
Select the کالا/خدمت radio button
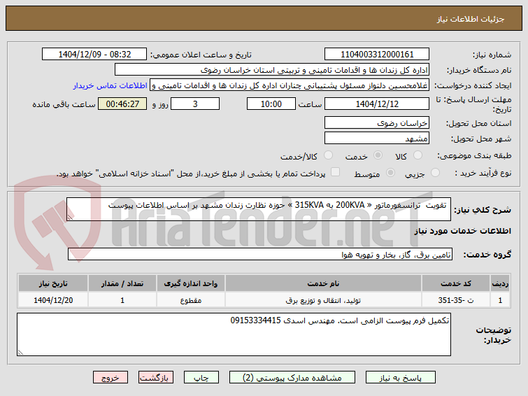[x=328, y=155]
